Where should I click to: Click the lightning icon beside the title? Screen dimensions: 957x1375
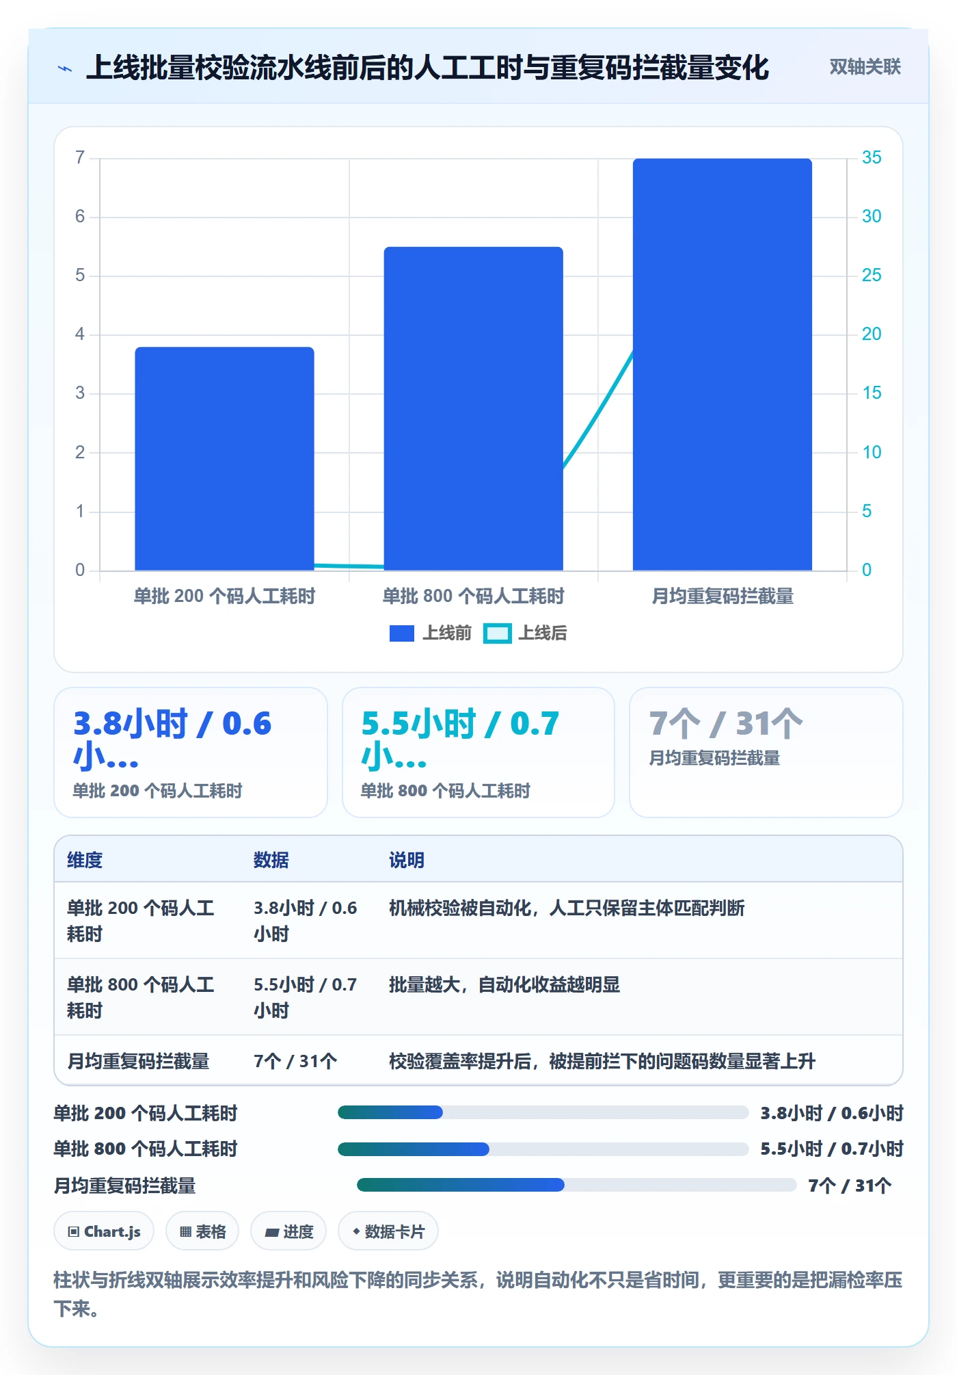65,68
